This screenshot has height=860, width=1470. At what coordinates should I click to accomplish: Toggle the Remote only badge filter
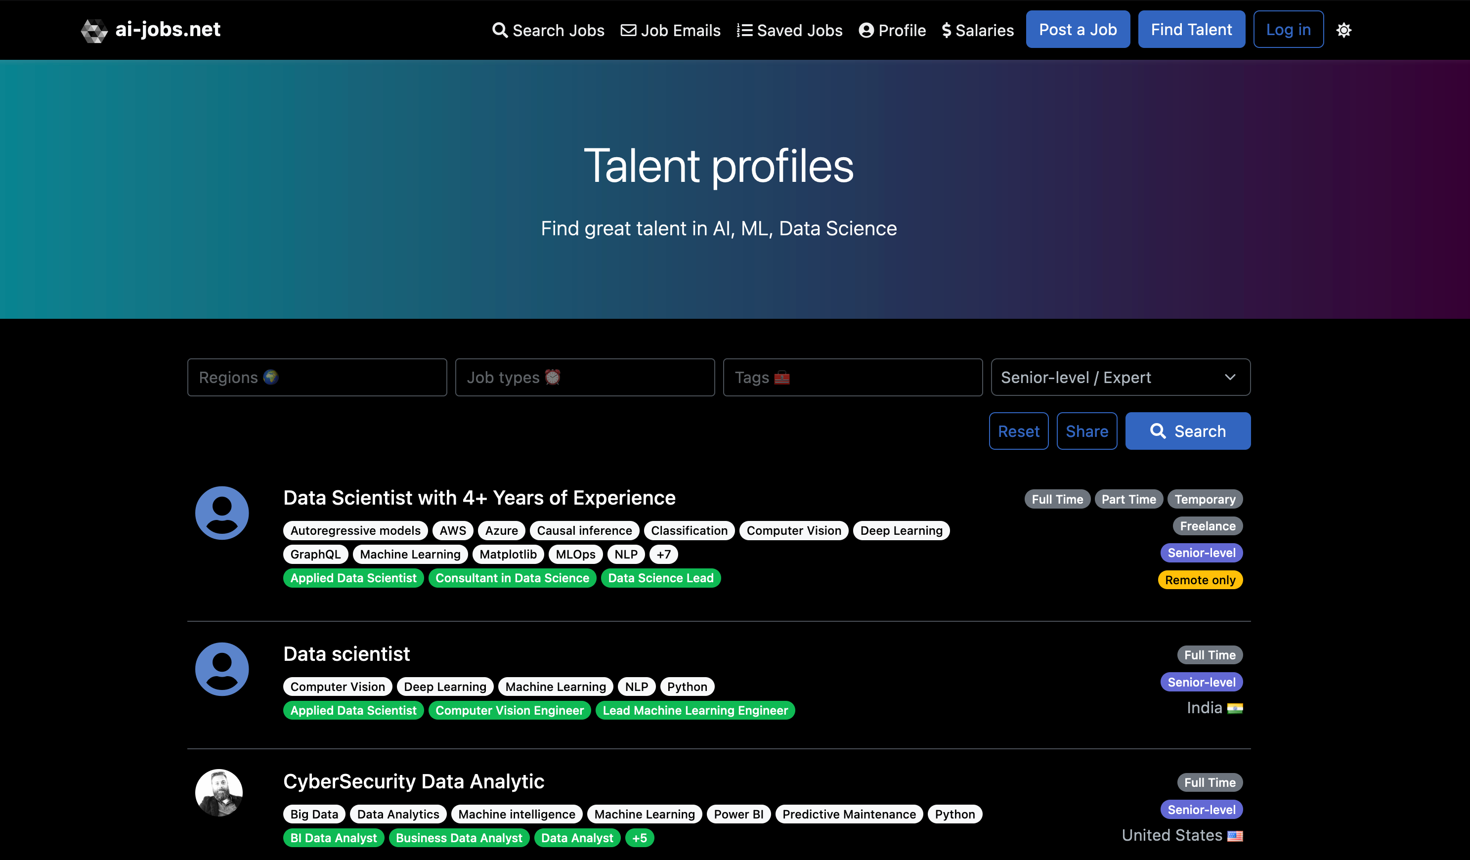click(1200, 579)
